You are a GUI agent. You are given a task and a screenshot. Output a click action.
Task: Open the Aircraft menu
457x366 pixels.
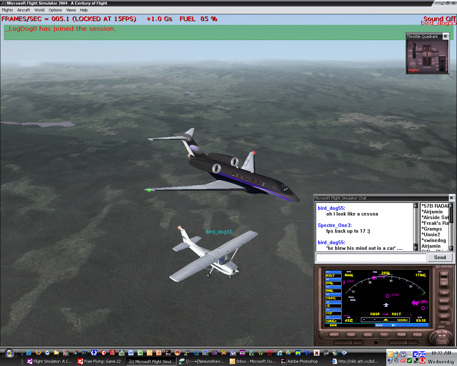click(x=24, y=10)
